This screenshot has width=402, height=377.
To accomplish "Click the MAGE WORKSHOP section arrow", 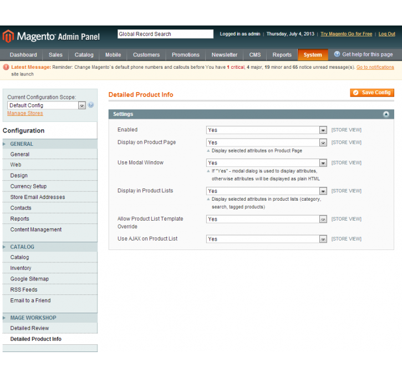I will [4, 318].
